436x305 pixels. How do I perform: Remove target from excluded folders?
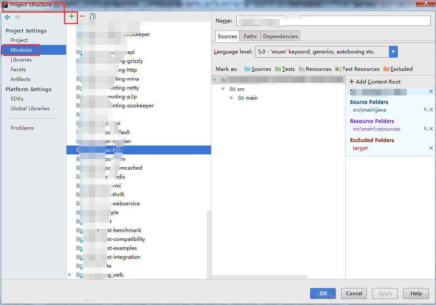coord(431,148)
